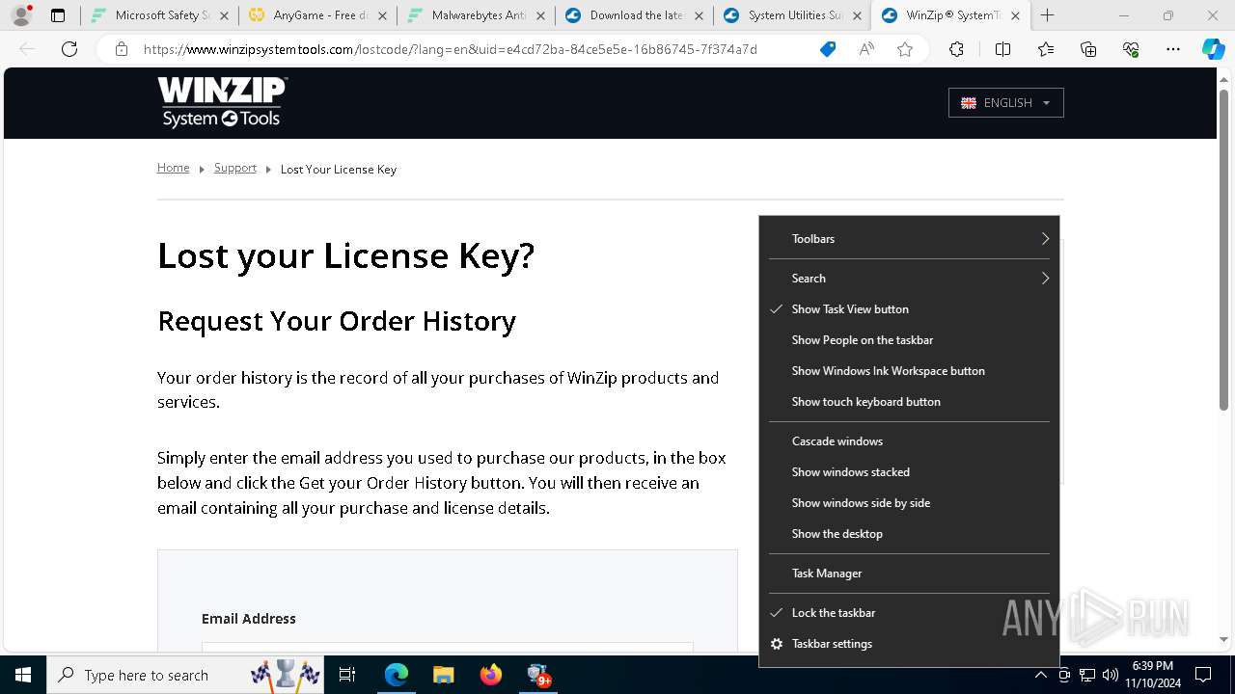Viewport: 1235px width, 694px height.
Task: Add page to favorites with star icon
Action: 905,49
